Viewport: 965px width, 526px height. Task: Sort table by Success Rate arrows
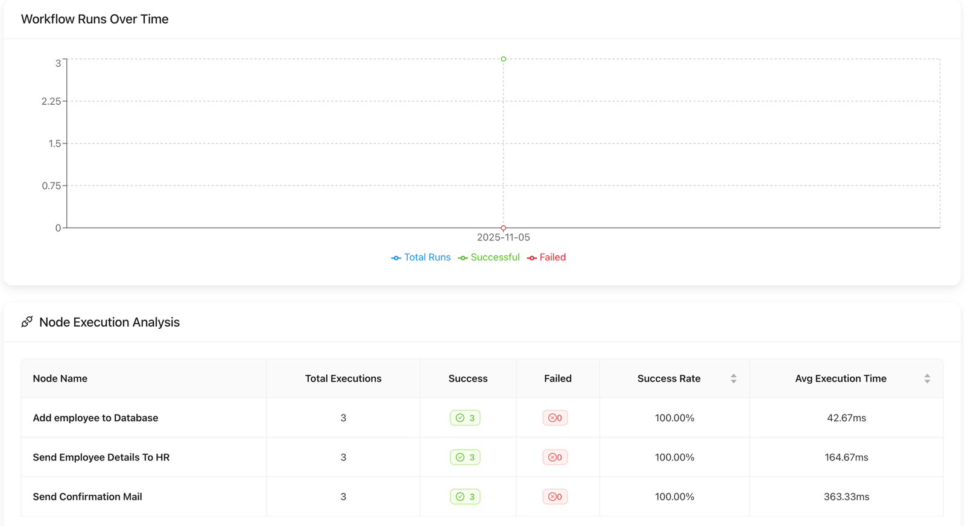[x=733, y=378]
